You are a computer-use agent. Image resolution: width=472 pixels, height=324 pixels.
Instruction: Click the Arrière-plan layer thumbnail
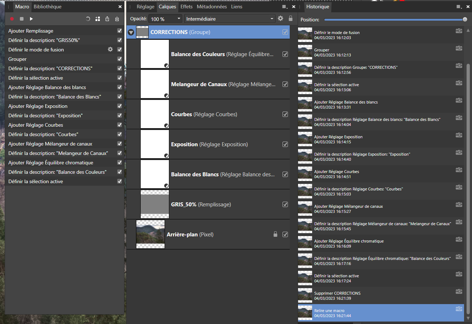[x=150, y=234]
